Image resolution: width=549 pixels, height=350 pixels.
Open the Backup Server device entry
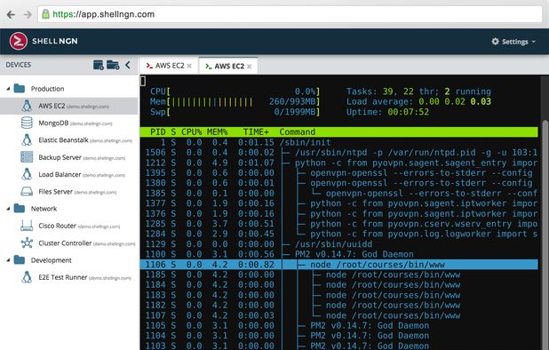(x=69, y=157)
